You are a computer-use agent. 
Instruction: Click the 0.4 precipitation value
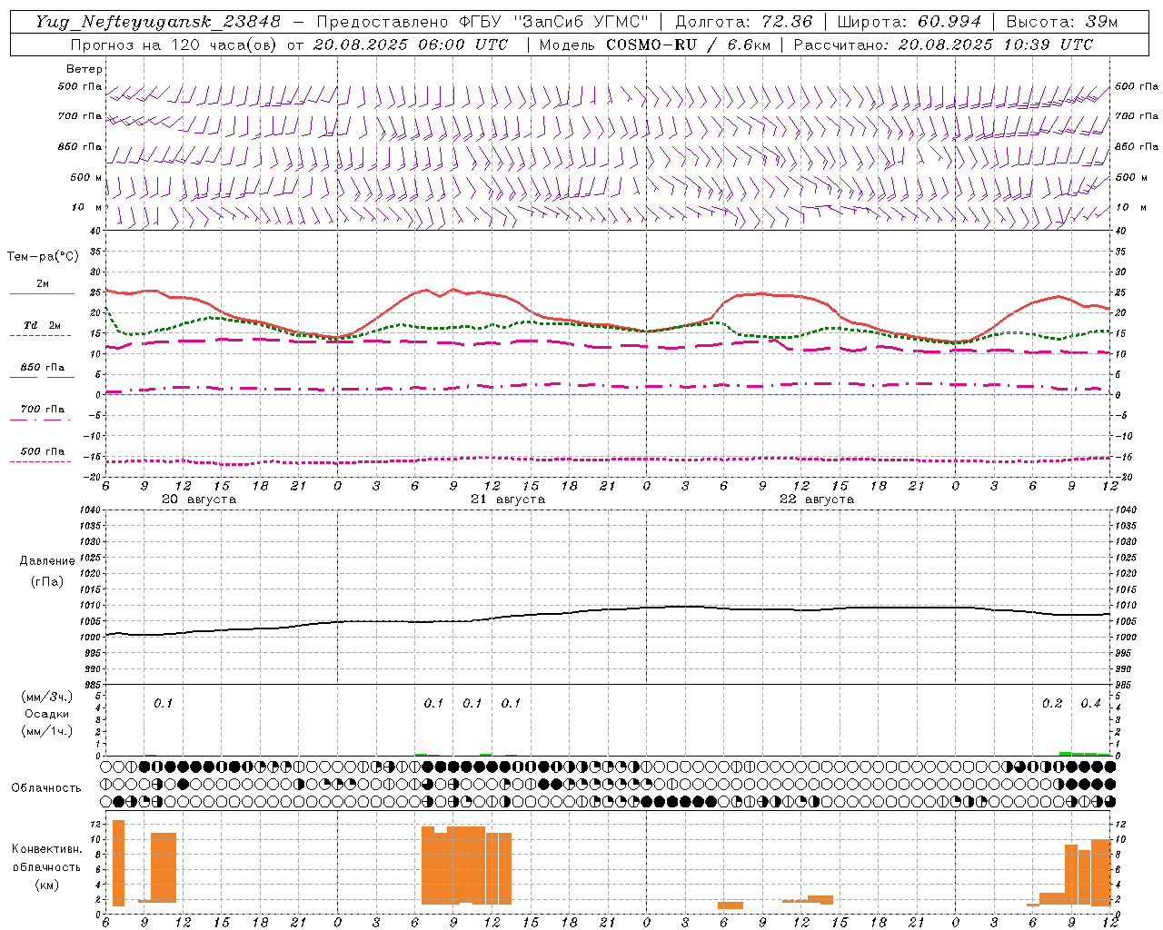[1090, 704]
